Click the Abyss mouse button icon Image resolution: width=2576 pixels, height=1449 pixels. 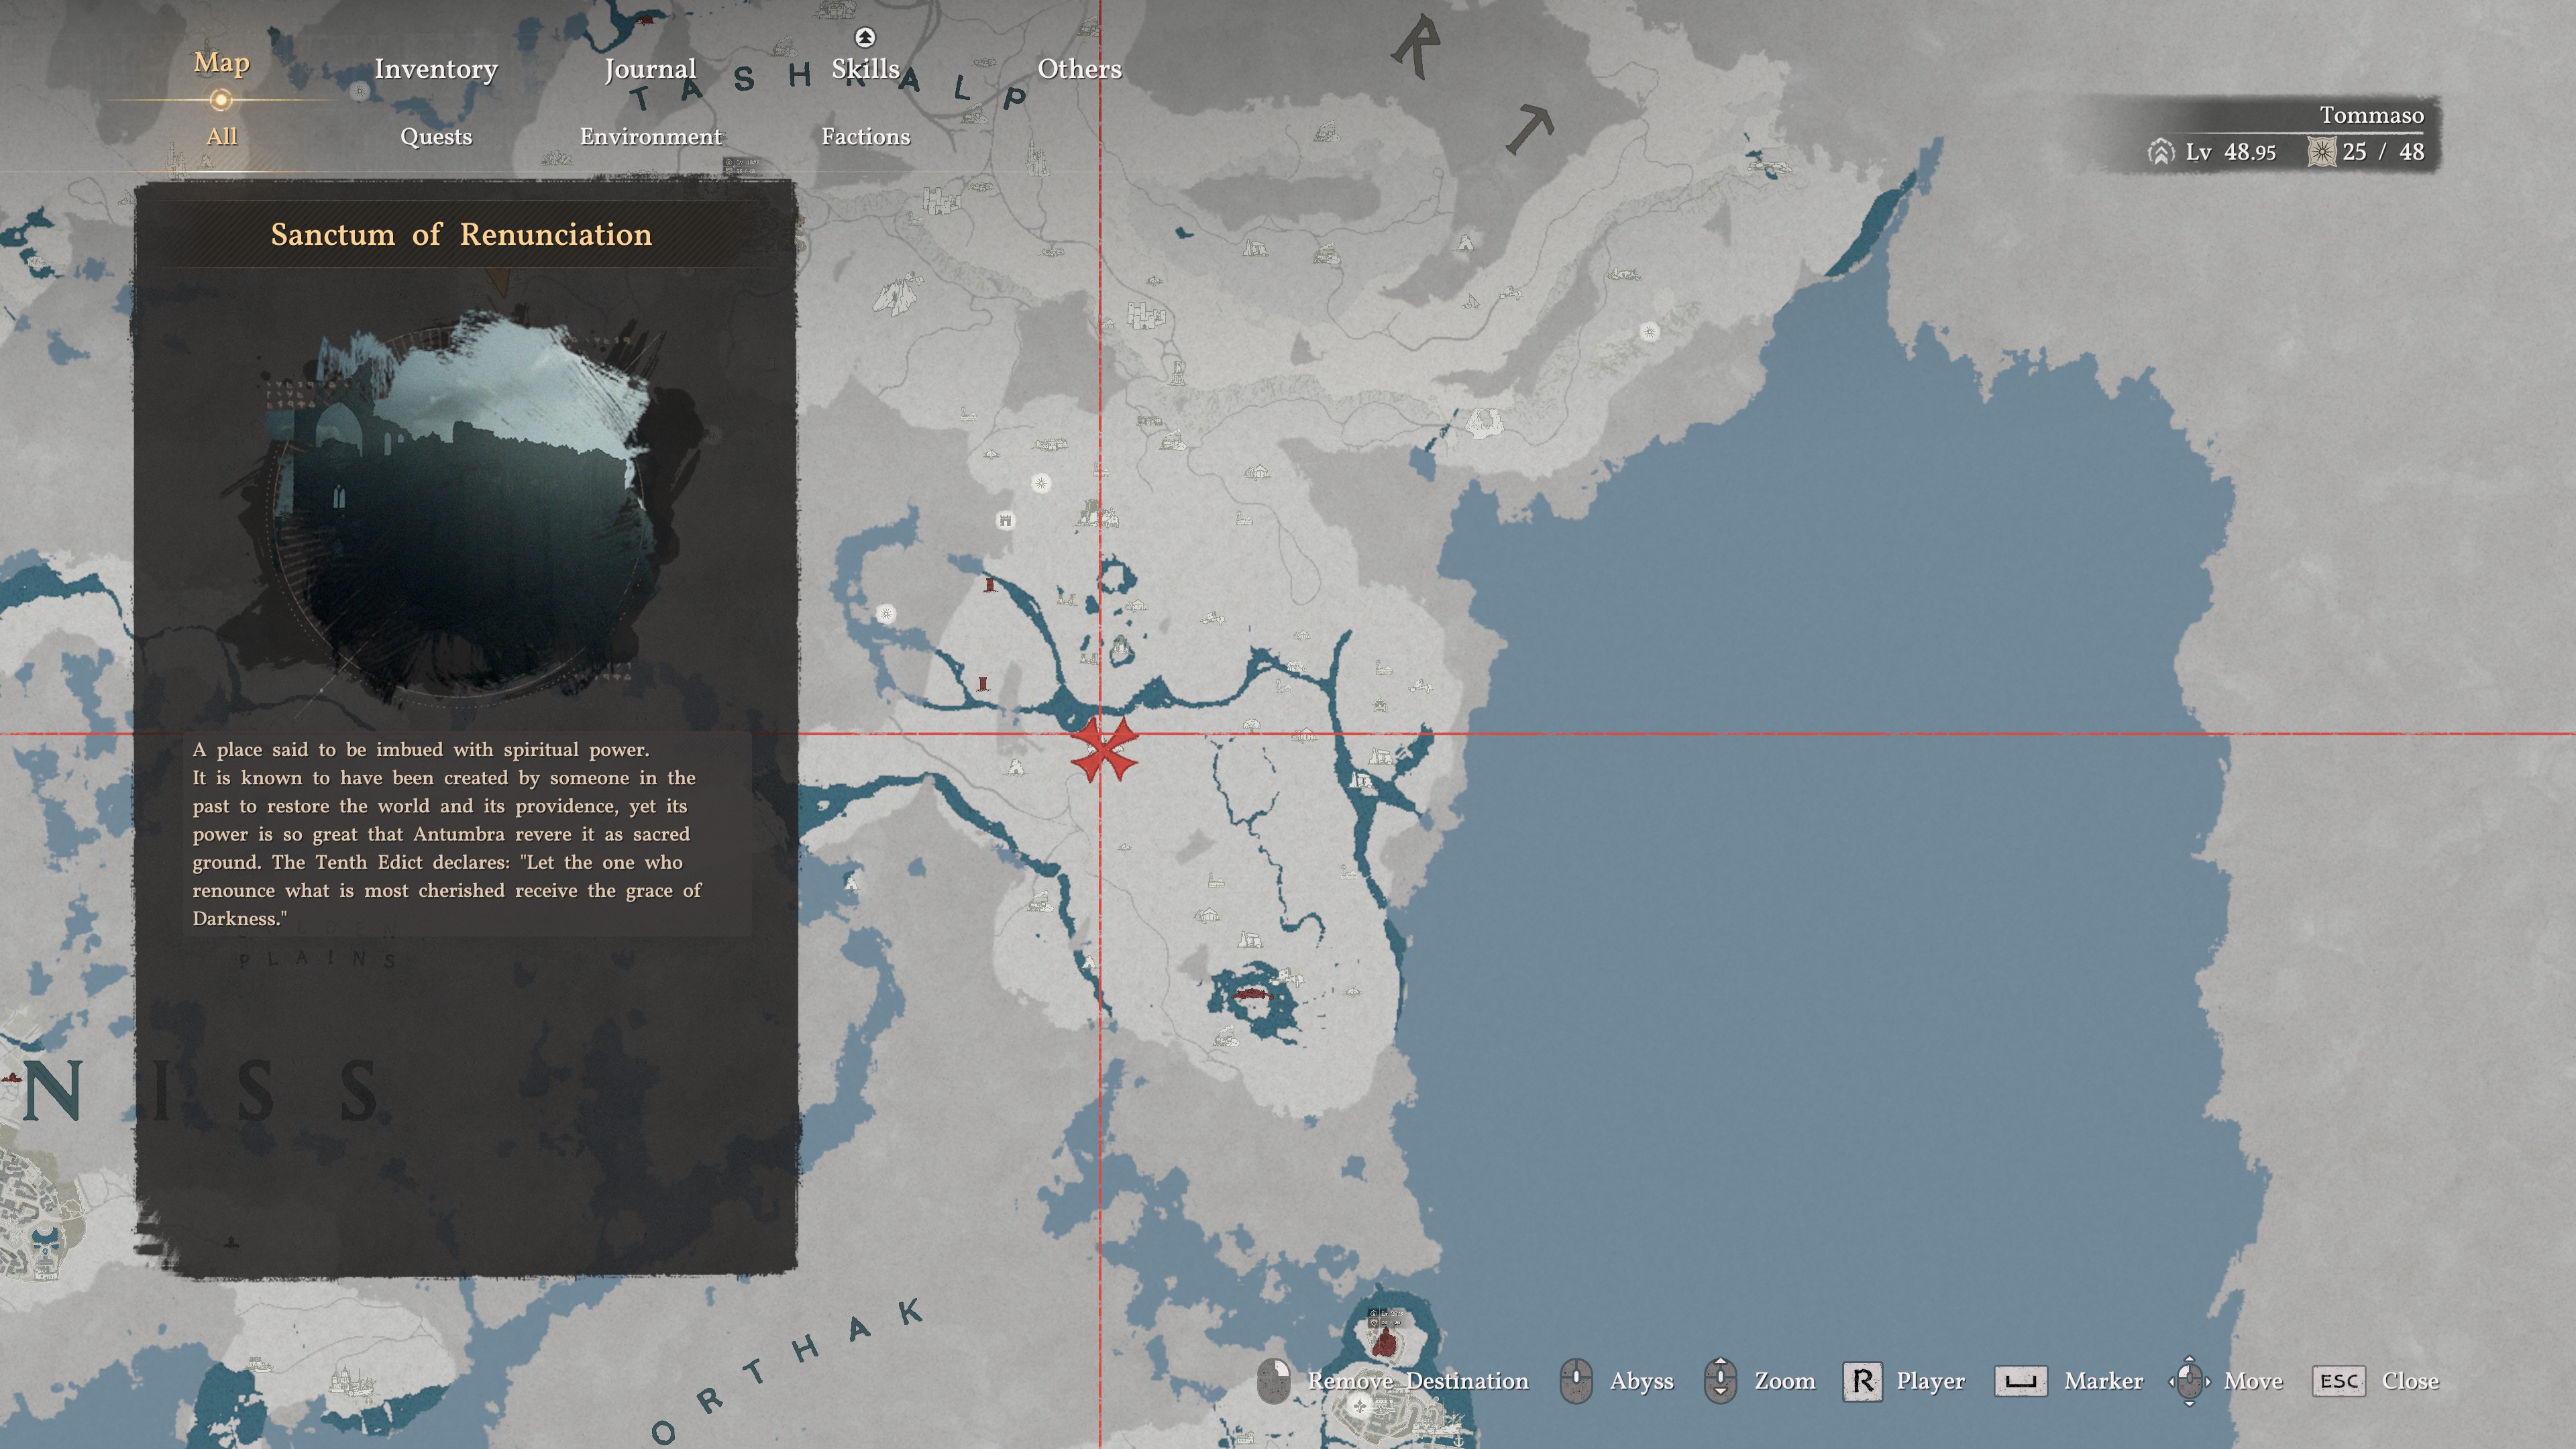pyautogui.click(x=1576, y=1381)
